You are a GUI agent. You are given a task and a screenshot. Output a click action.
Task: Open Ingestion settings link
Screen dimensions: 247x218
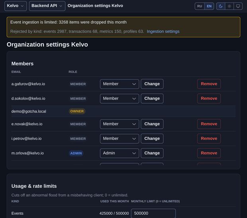[163, 32]
